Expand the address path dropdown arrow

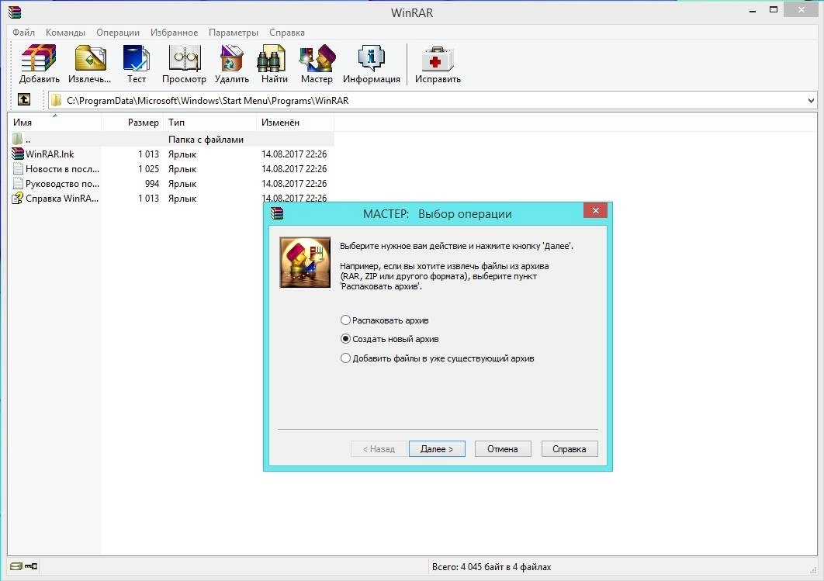coord(811,100)
